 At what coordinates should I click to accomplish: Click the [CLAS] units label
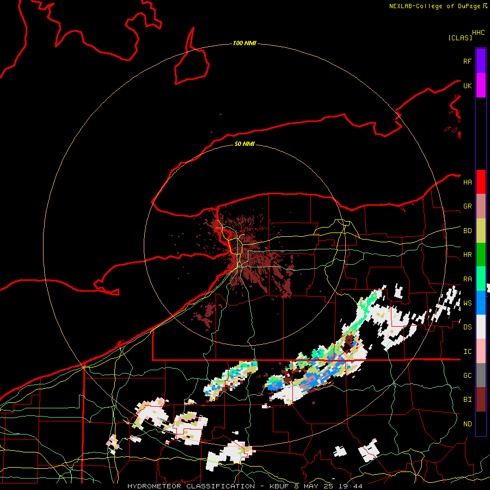pyautogui.click(x=460, y=38)
